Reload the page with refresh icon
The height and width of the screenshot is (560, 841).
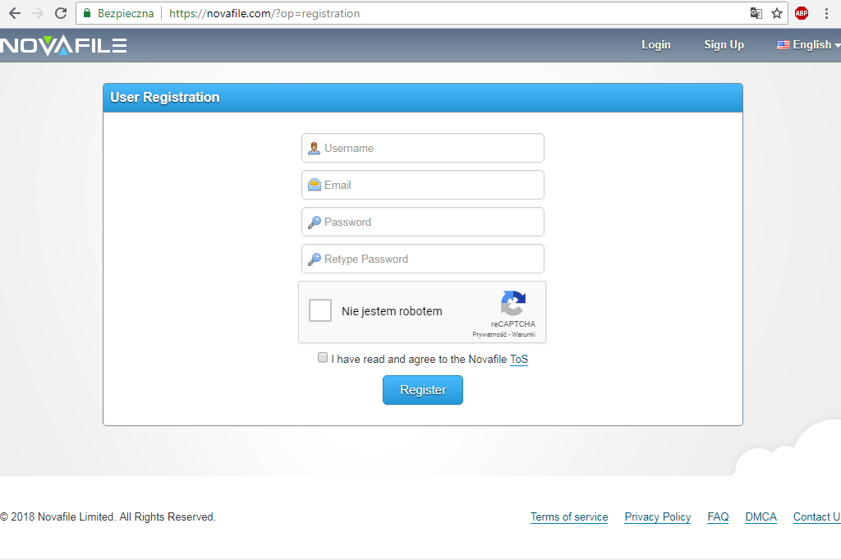[61, 13]
